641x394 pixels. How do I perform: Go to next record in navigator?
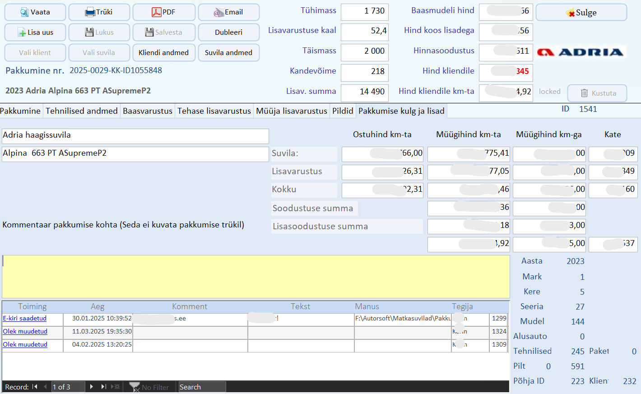[92, 387]
